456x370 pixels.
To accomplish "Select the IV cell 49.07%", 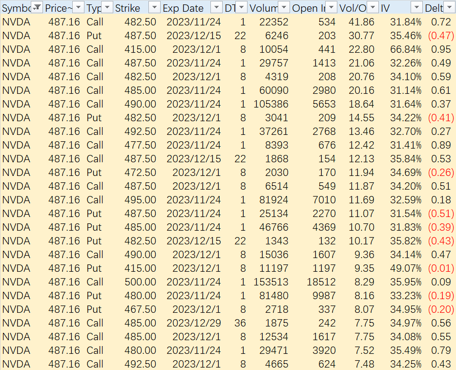I will point(406,268).
